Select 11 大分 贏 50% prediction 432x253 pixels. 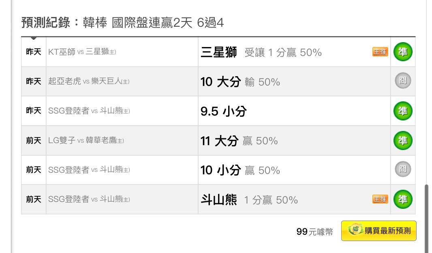(239, 141)
